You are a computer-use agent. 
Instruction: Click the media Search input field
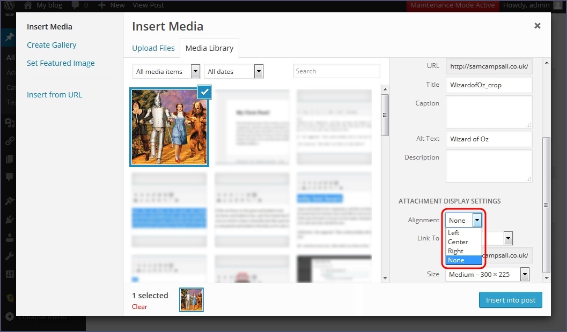click(x=336, y=71)
